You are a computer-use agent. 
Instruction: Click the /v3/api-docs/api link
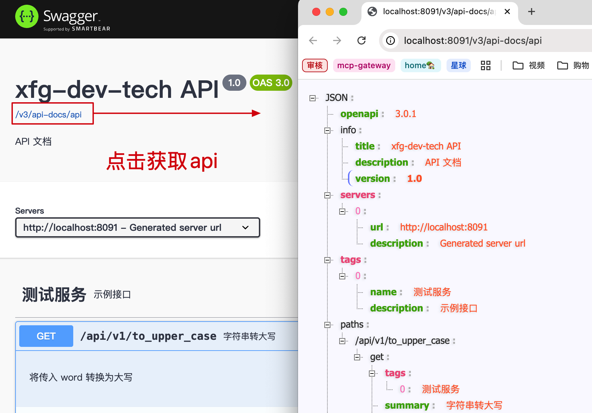[49, 115]
